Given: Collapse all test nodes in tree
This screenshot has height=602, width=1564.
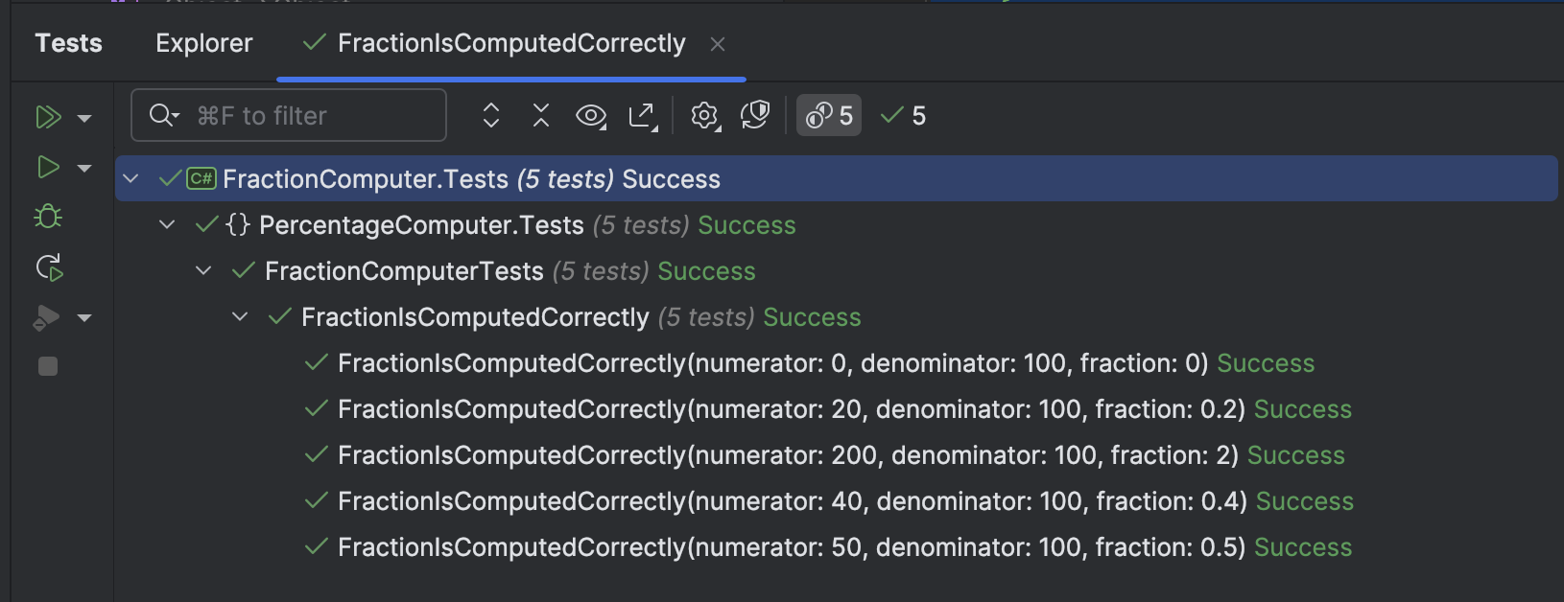Looking at the screenshot, I should 541,116.
